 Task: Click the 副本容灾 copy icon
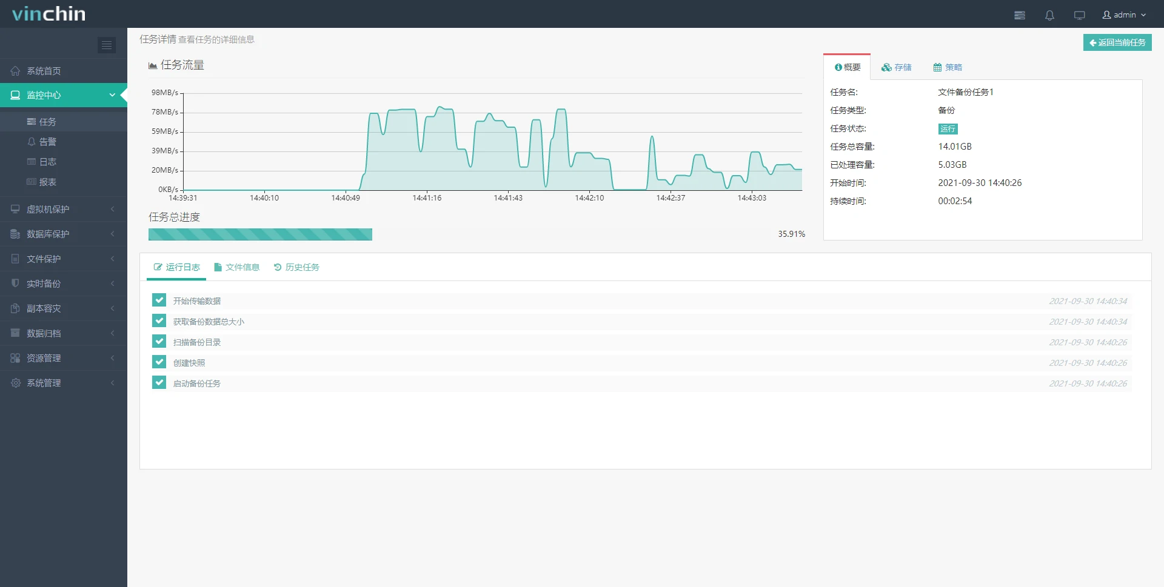point(15,308)
